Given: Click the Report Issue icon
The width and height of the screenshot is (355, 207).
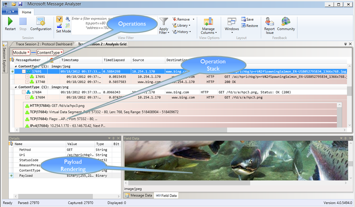Looking at the screenshot, I should coord(269,21).
